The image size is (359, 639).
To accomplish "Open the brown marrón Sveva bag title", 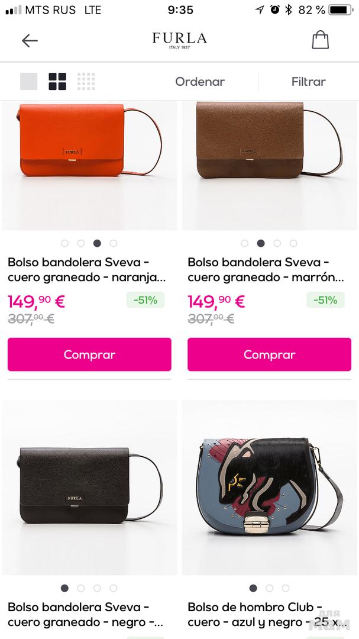I will coord(266,270).
